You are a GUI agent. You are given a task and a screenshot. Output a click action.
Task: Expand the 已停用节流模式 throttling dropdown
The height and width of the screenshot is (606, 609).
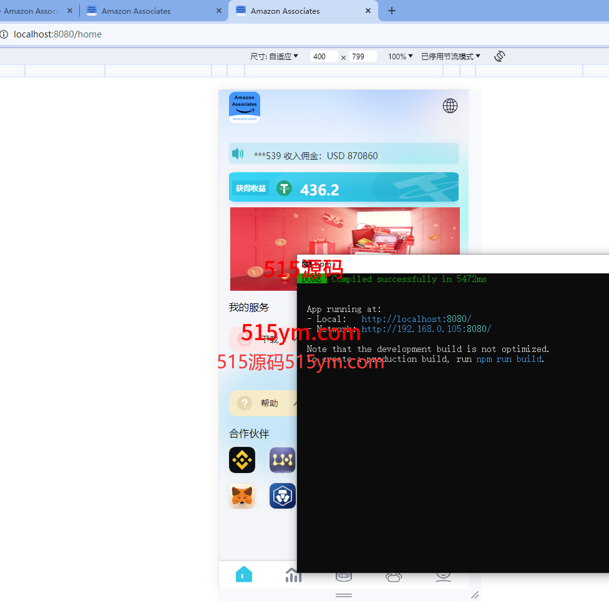(x=451, y=56)
